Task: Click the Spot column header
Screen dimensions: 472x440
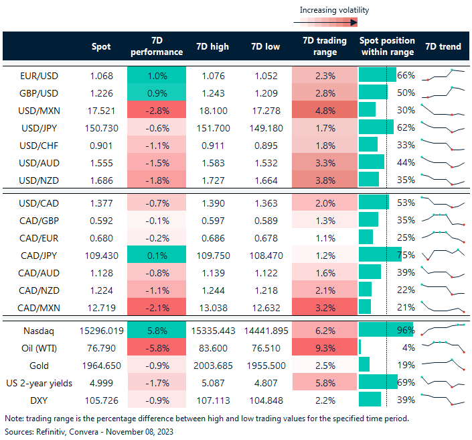Action: (101, 46)
